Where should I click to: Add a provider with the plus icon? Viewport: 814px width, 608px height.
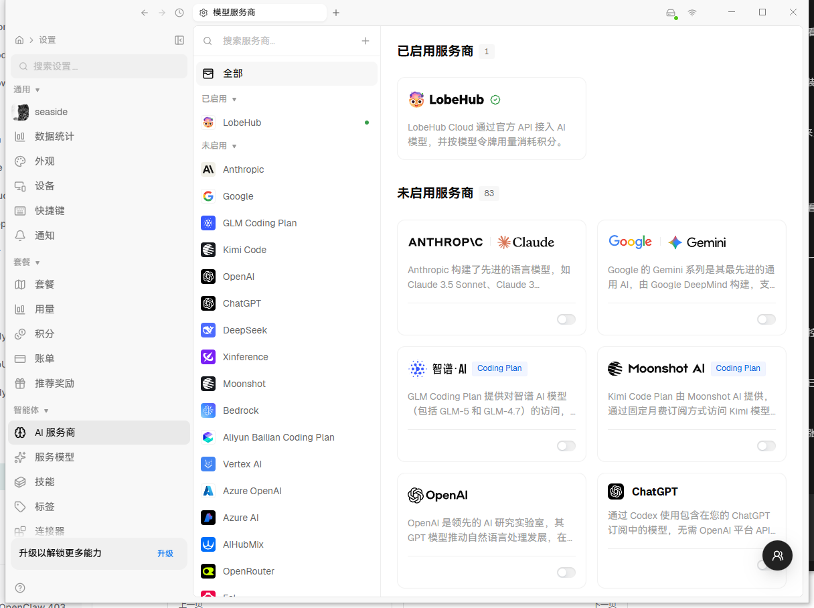pyautogui.click(x=365, y=41)
